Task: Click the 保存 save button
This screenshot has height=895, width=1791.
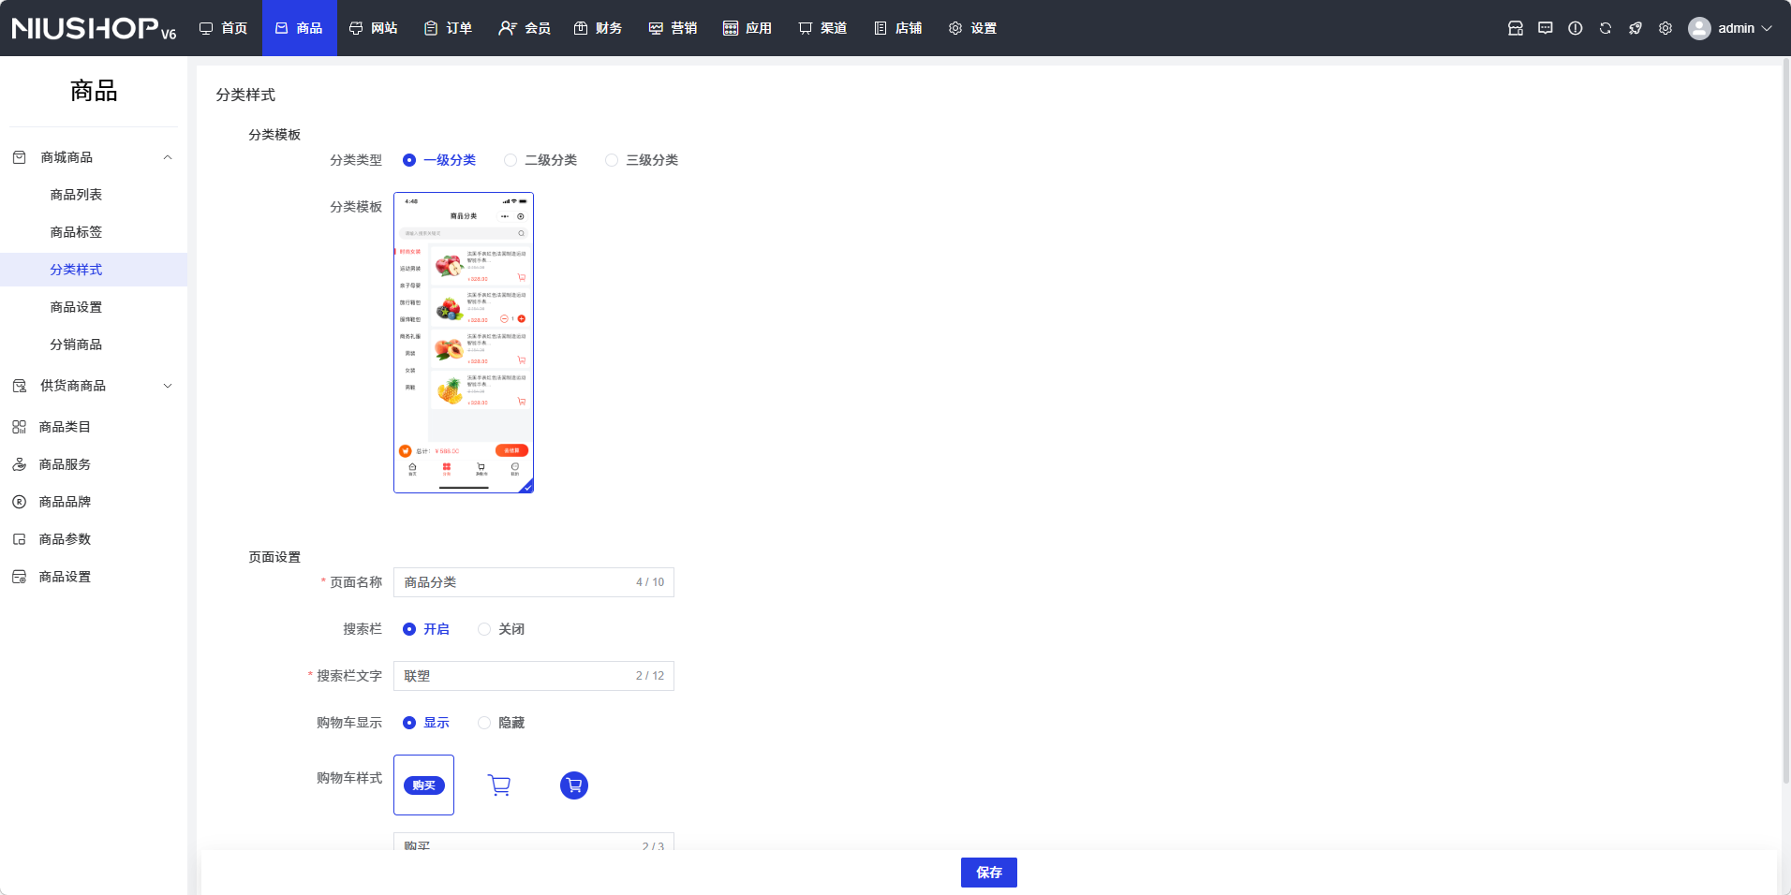Action: point(988,873)
